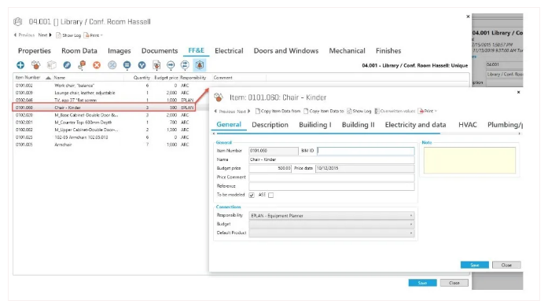The height and width of the screenshot is (304, 548).
Task: Click the BIM ID input field
Action: (366, 151)
